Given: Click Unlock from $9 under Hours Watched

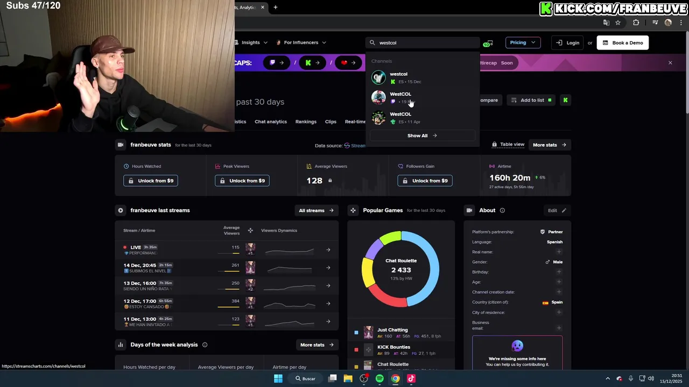Looking at the screenshot, I should point(151,181).
